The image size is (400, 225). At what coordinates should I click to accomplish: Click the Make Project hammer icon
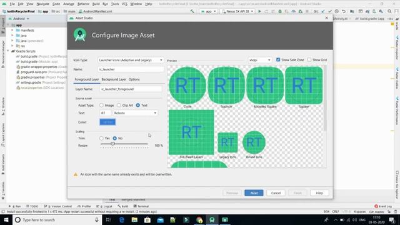click(x=192, y=11)
